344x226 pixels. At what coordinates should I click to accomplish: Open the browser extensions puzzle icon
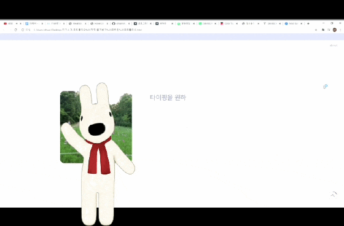pos(323,30)
